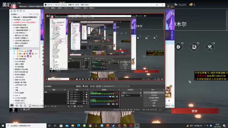Click the second hero skill icon in game

pyautogui.click(x=194, y=47)
